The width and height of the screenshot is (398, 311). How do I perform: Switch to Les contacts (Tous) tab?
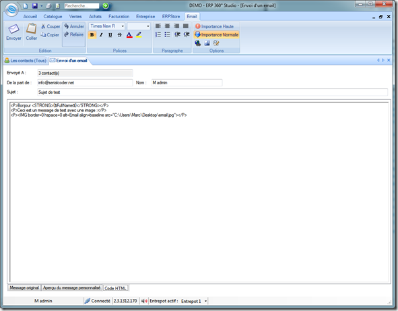tap(26, 61)
